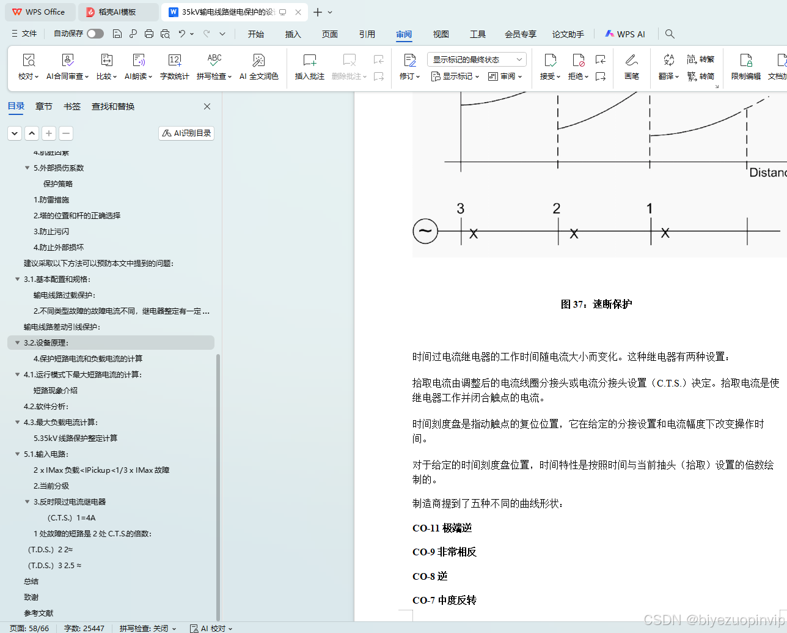
Task: Collapse the 4.1.运行模式下最大短路电流的计算 item
Action: (x=17, y=374)
